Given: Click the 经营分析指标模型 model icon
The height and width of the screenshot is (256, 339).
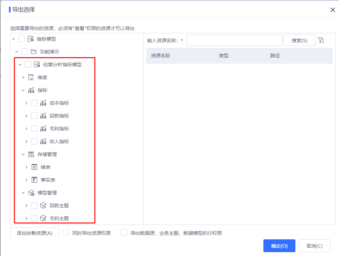Looking at the screenshot, I should 37,64.
